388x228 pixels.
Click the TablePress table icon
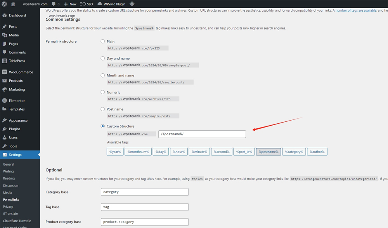click(4, 61)
